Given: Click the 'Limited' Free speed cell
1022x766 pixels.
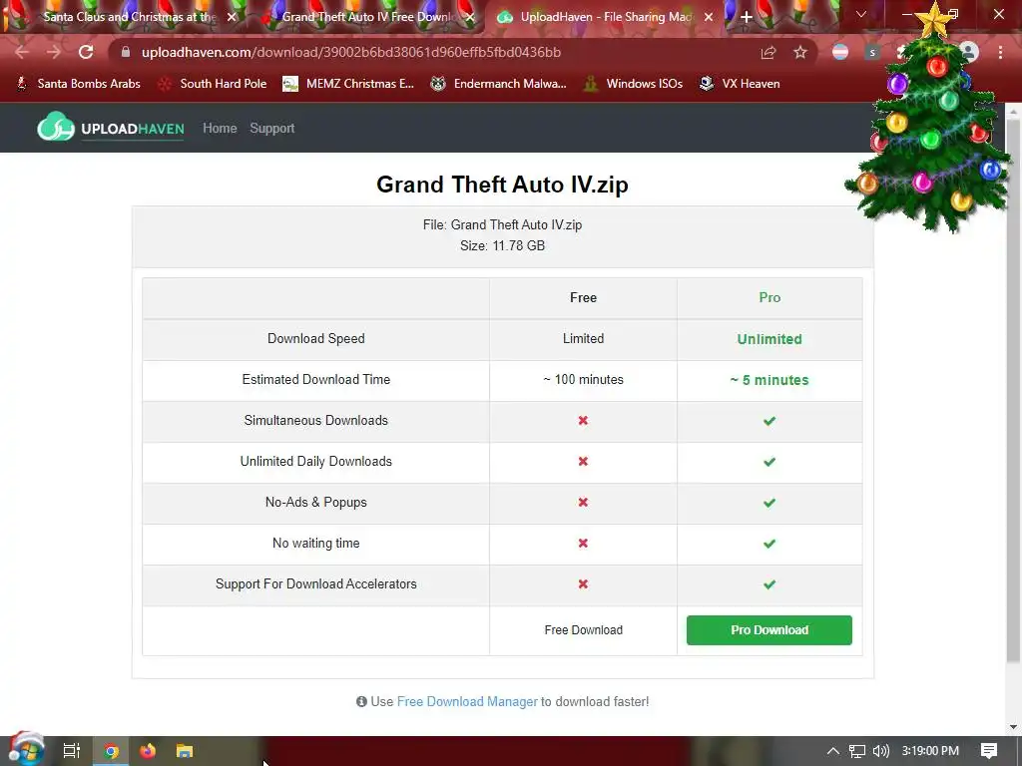Looking at the screenshot, I should [x=583, y=338].
